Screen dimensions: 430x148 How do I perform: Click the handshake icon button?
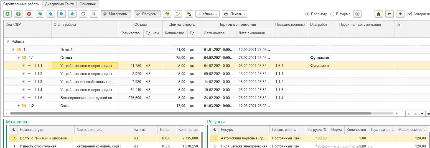coord(167,14)
